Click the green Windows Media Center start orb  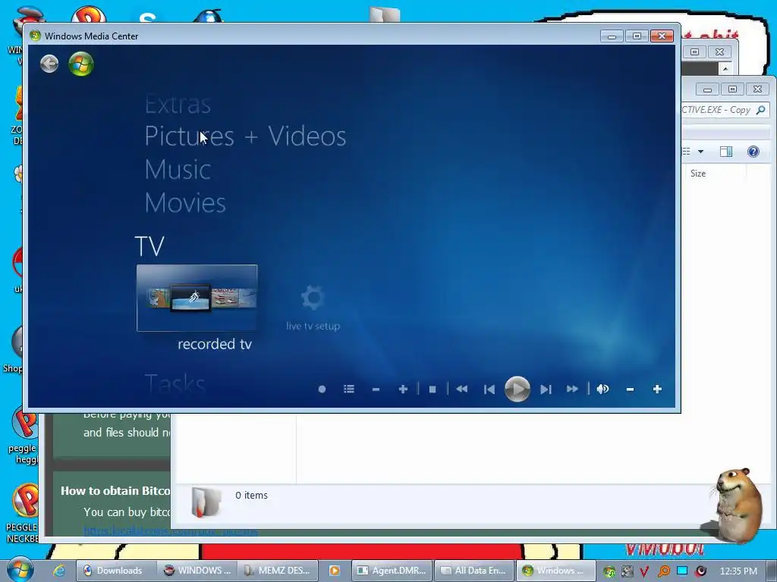pos(81,64)
